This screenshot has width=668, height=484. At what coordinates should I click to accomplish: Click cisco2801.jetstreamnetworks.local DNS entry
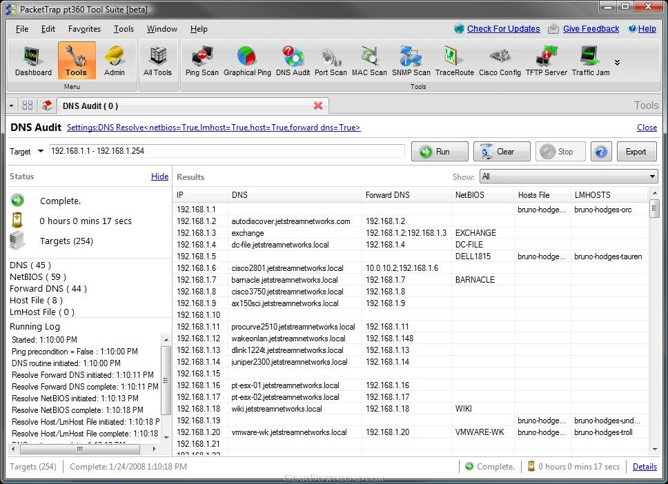(x=287, y=268)
